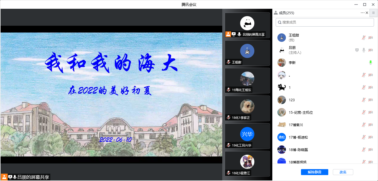The height and width of the screenshot is (181, 378).
Task: Toggle the camera icon for member 123
Action: point(370,100)
